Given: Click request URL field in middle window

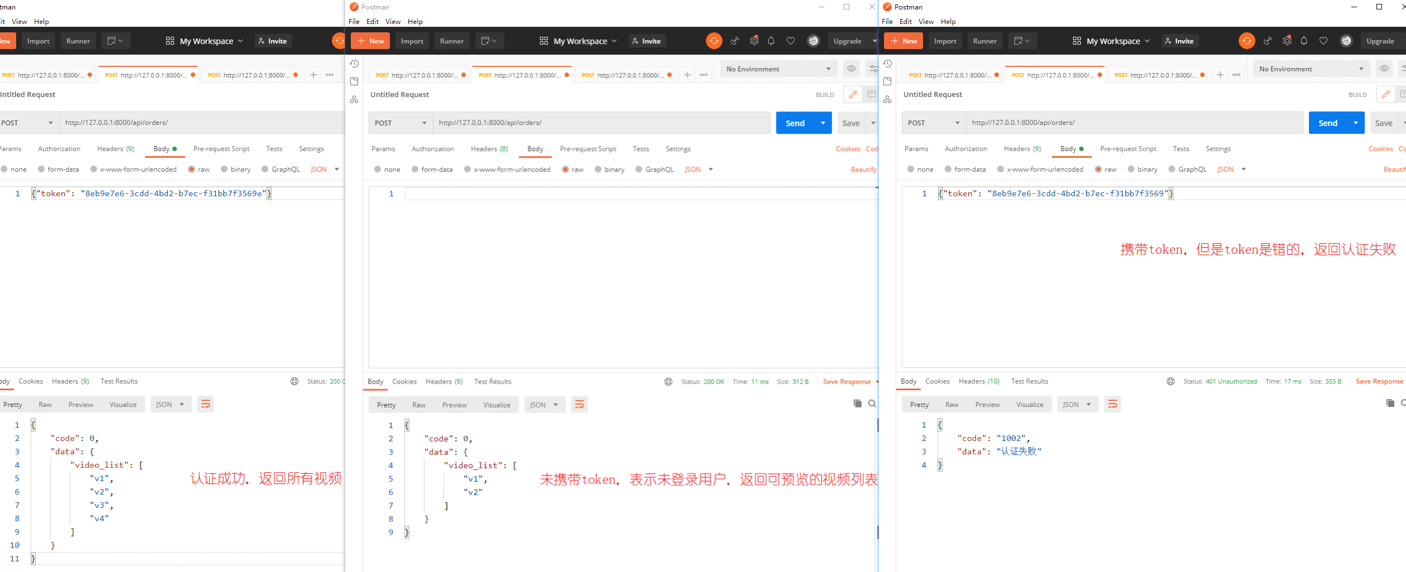Looking at the screenshot, I should click(x=601, y=123).
